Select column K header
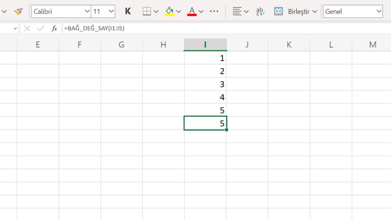Viewport: 391px width, 220px height. click(x=289, y=45)
